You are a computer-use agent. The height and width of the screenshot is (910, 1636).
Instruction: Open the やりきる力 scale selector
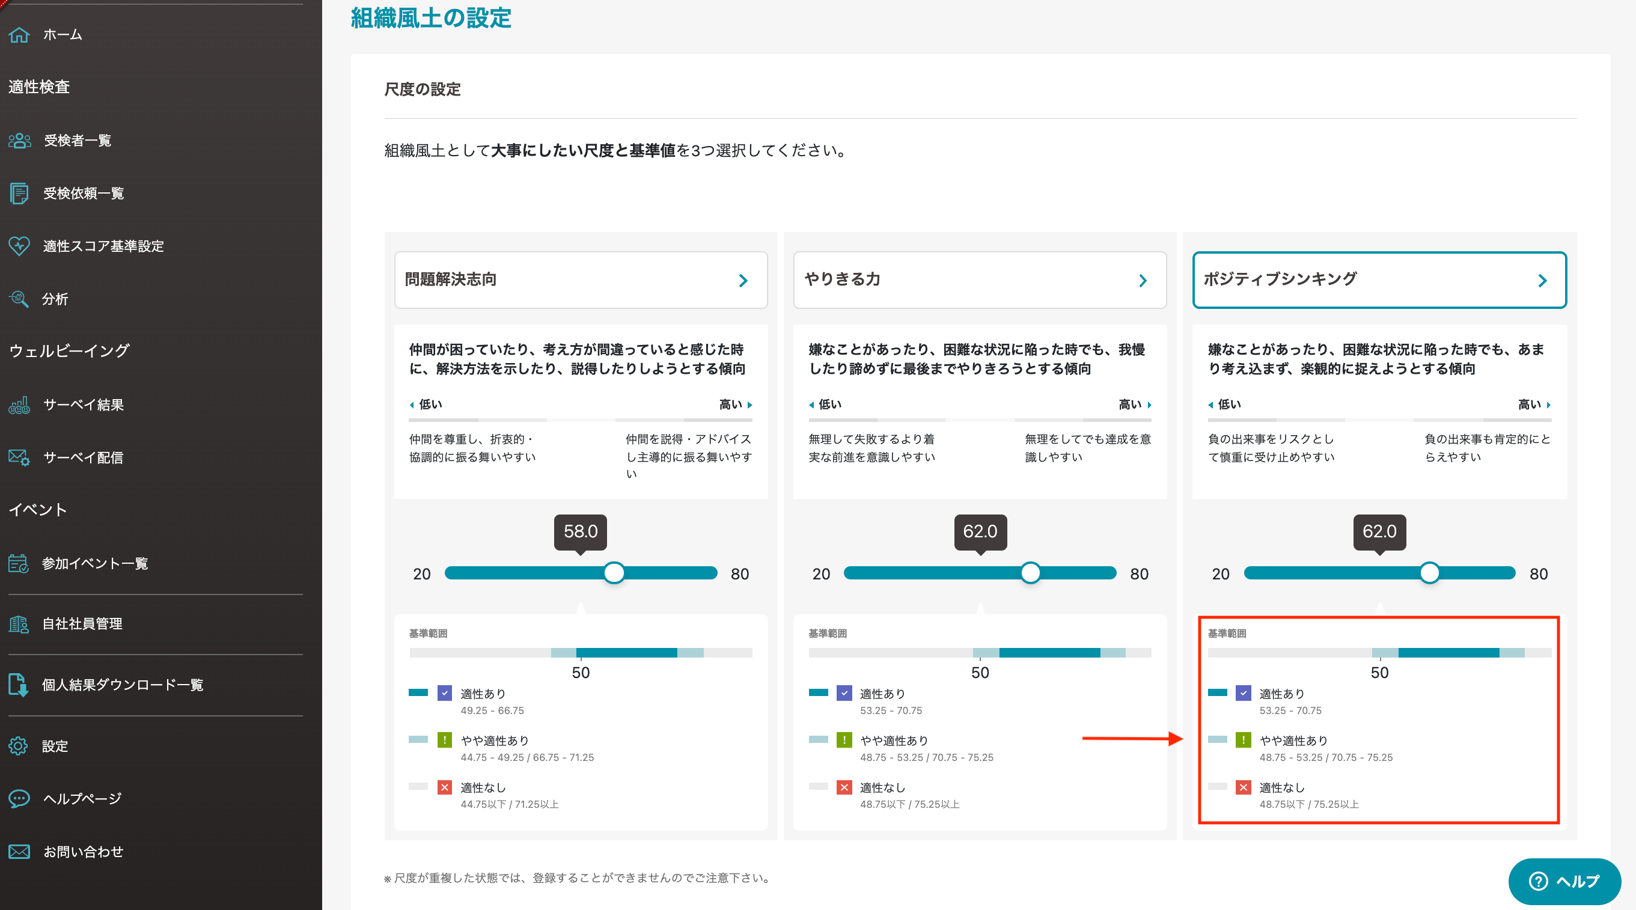(979, 280)
